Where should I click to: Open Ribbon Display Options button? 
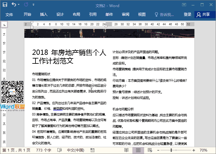184,5
